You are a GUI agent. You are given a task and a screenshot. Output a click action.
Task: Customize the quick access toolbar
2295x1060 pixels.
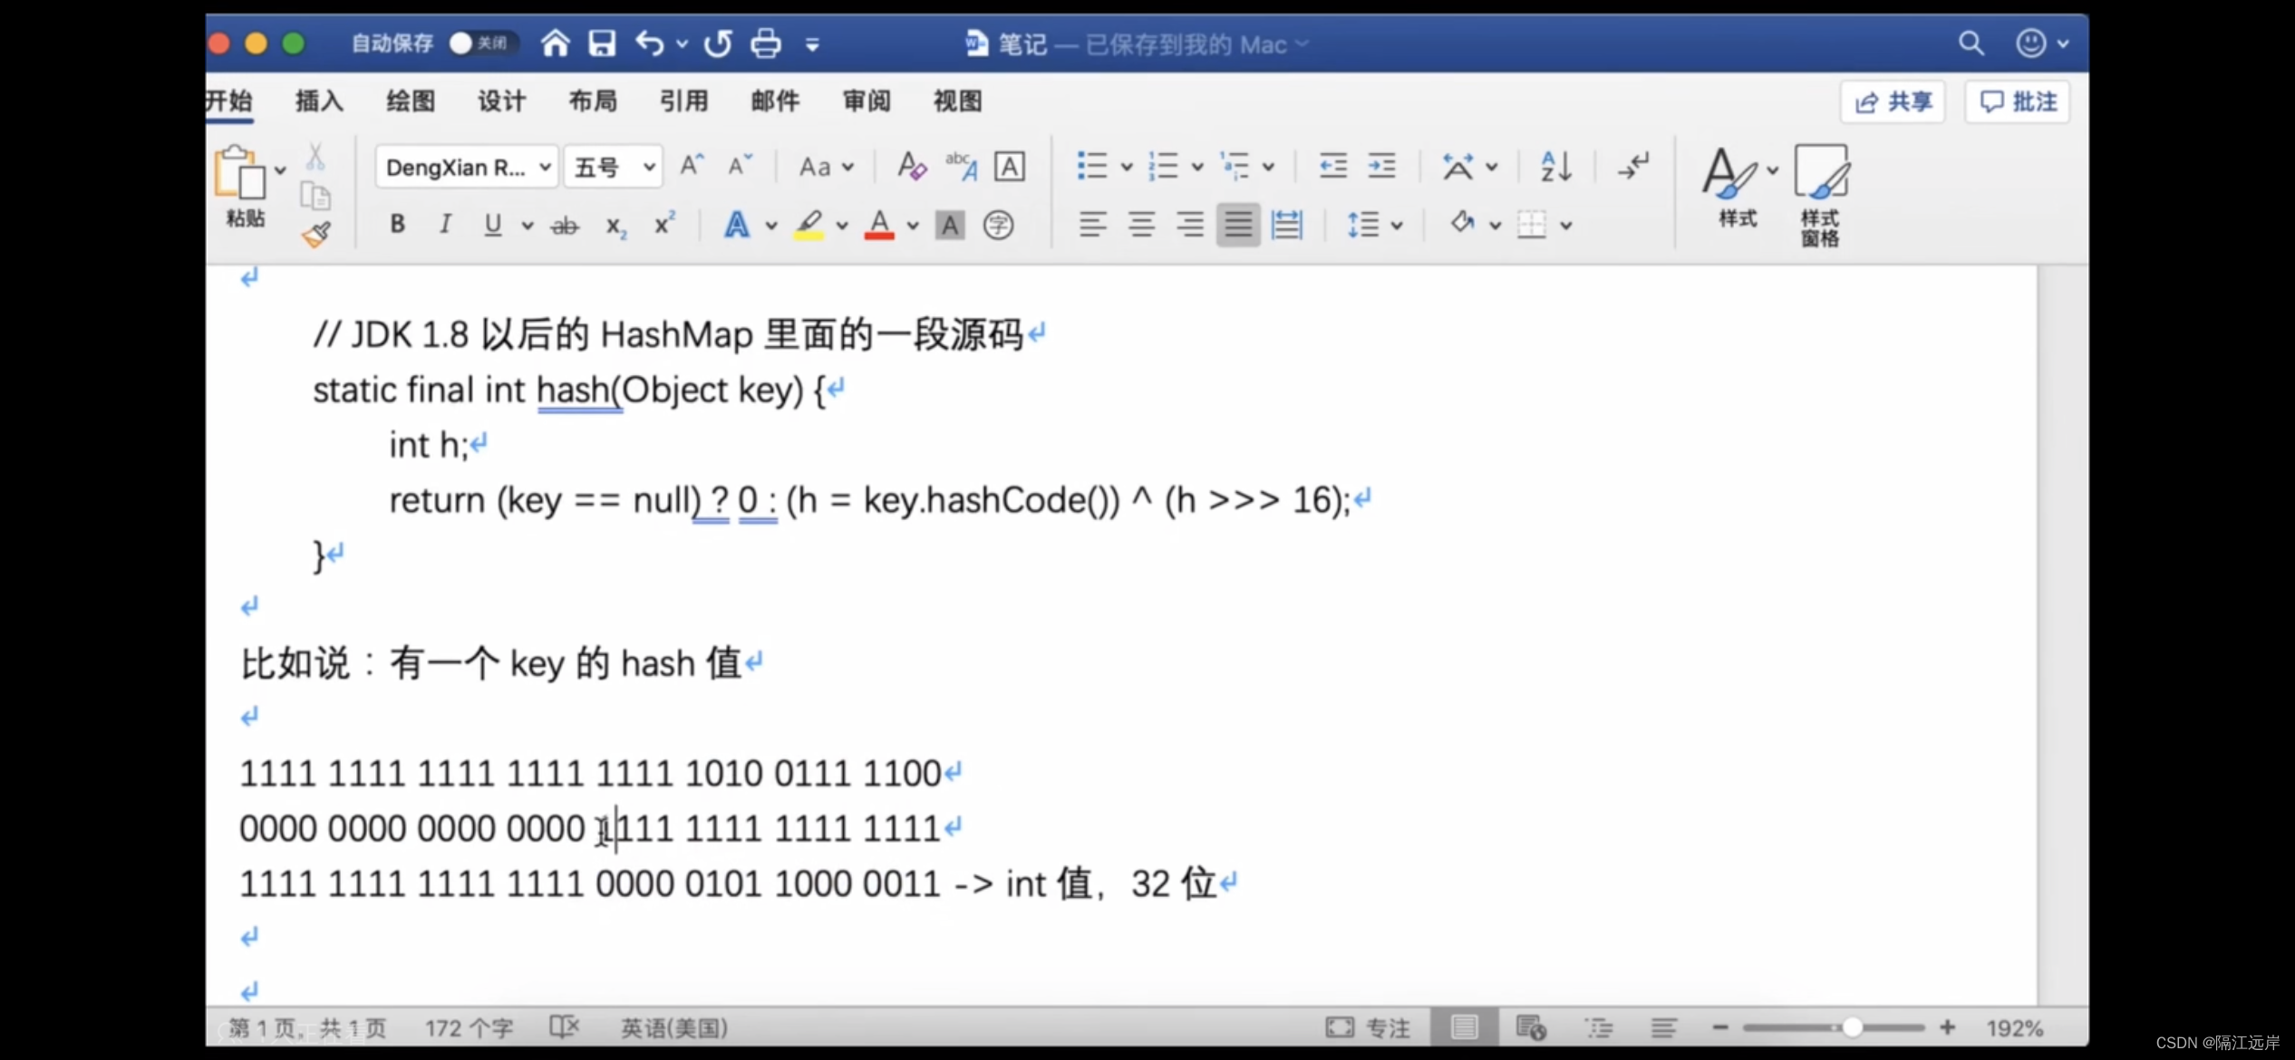coord(812,43)
